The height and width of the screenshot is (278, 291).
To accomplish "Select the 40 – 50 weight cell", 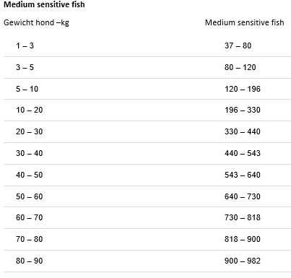I will coord(30,175).
